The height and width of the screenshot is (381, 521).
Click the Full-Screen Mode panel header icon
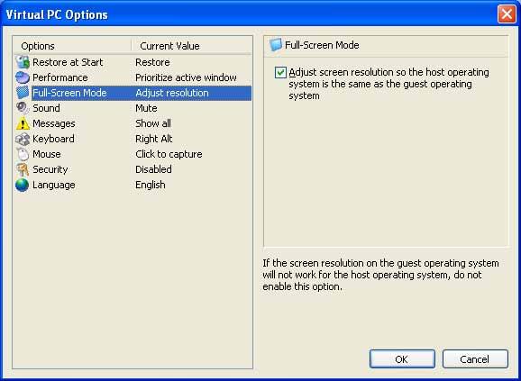(x=276, y=45)
